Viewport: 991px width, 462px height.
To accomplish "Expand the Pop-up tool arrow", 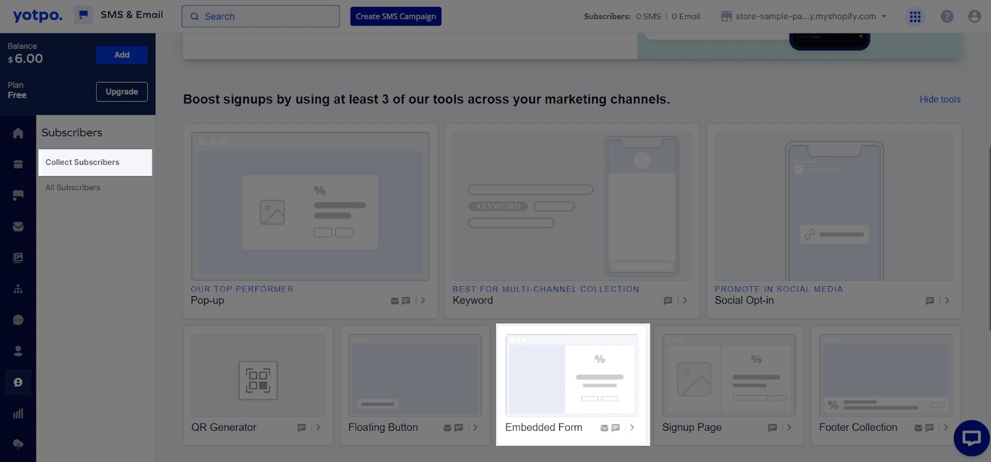I will click(423, 300).
